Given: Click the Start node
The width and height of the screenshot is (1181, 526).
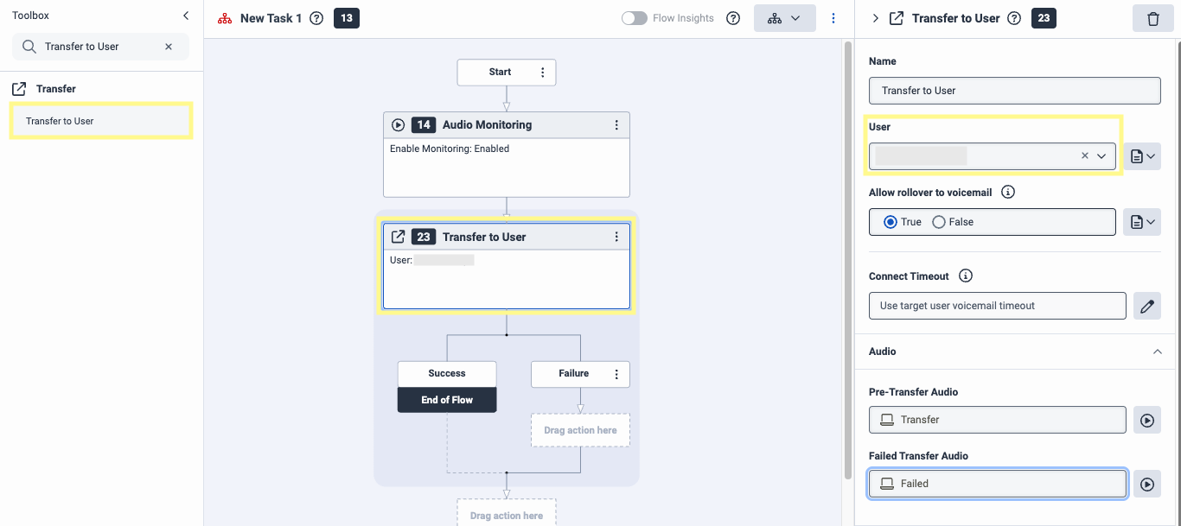Looking at the screenshot, I should click(x=500, y=73).
